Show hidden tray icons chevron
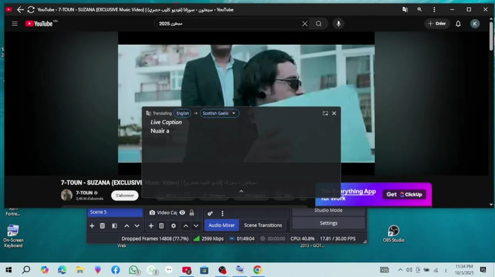 [x=400, y=270]
